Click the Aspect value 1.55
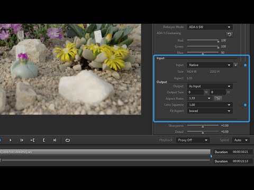The height and width of the screenshot is (190, 254). [x=189, y=78]
